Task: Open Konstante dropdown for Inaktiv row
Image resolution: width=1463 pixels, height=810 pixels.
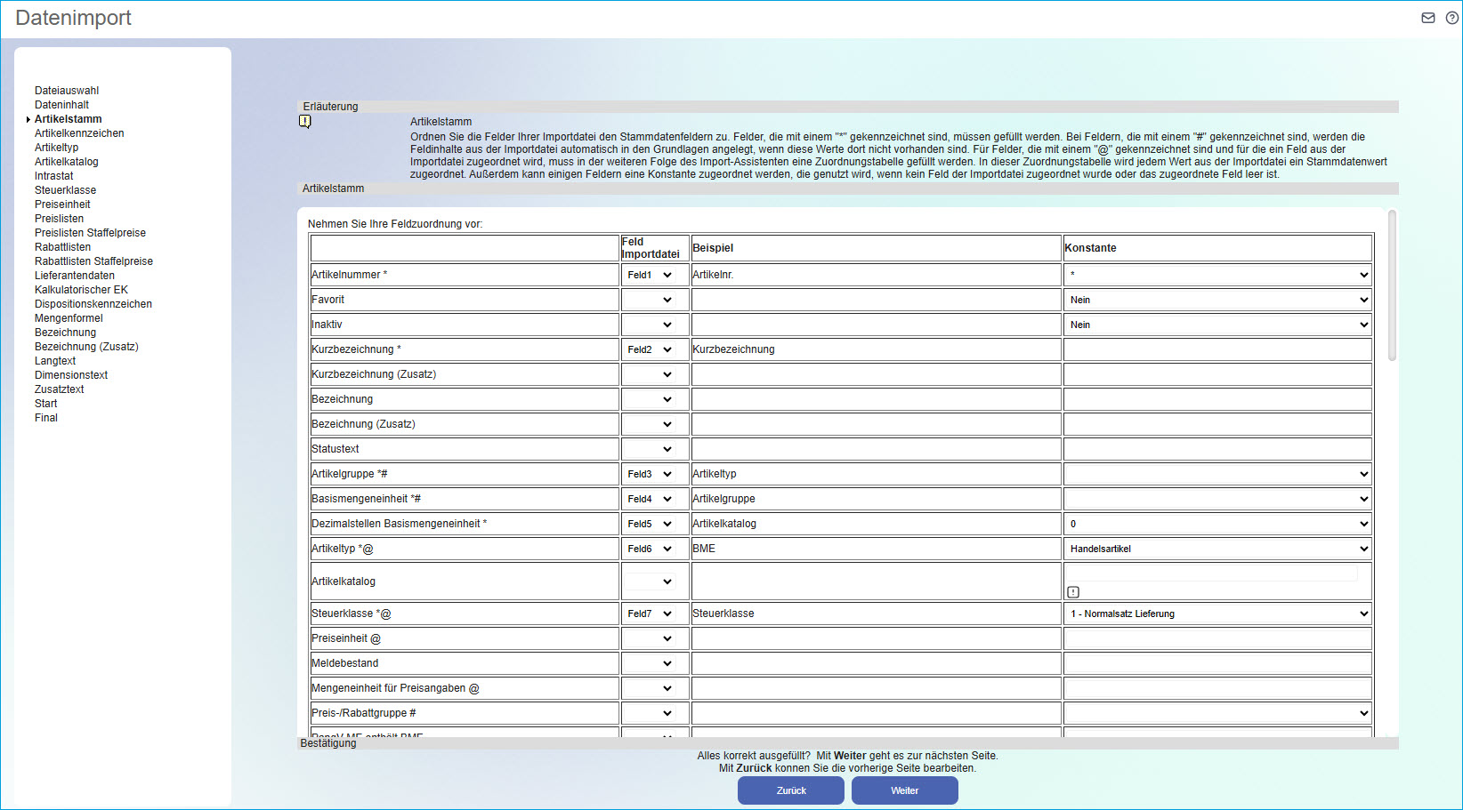Action: click(x=1217, y=325)
